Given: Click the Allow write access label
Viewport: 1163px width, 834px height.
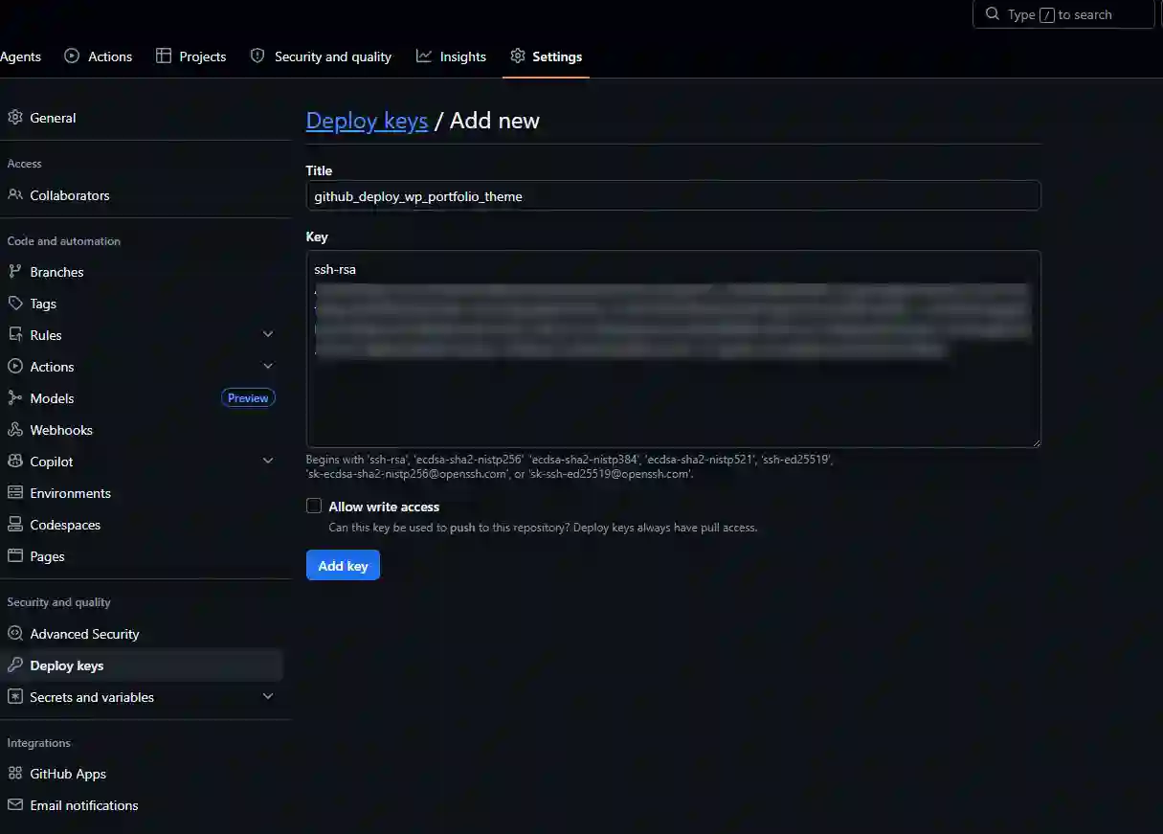Looking at the screenshot, I should click(x=384, y=507).
